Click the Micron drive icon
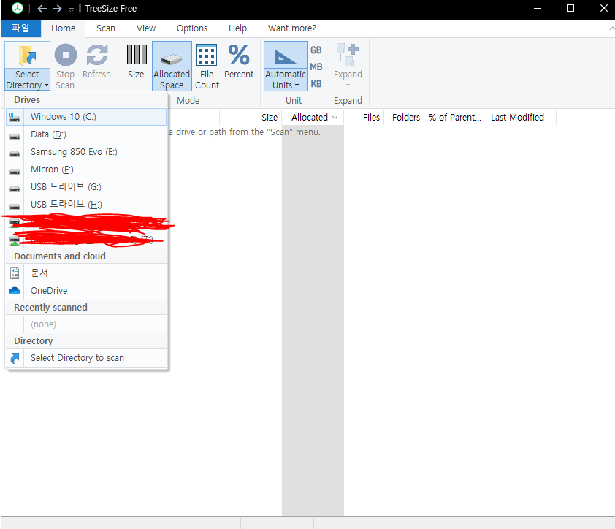Screen dimensions: 615x529 pyautogui.click(x=15, y=172)
